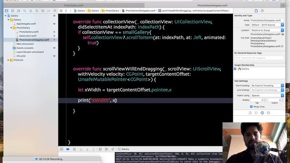This screenshot has width=290, height=163.
Task: Deactivate breakpoints with the blue icon
Action: (68, 149)
